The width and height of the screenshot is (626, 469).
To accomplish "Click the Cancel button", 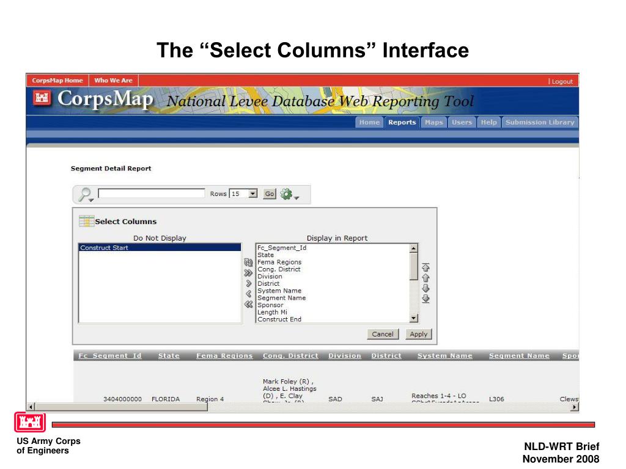I will [x=383, y=334].
